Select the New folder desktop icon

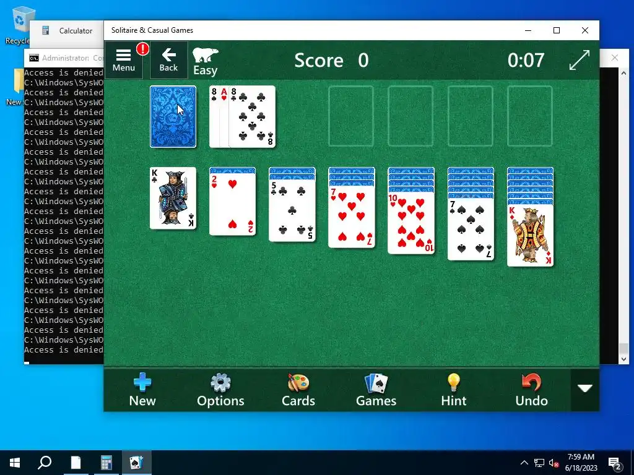click(14, 87)
